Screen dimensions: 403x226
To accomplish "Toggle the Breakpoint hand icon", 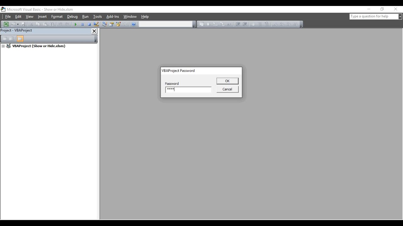I will (x=253, y=24).
